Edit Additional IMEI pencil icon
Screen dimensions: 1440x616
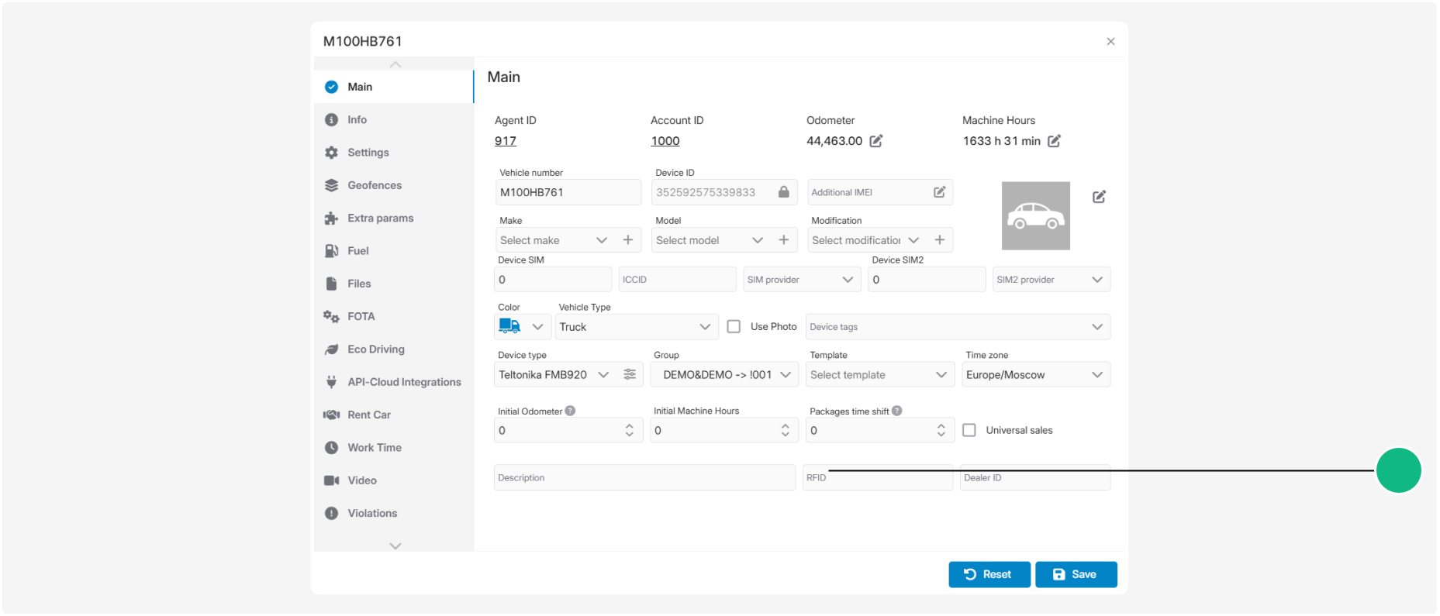[x=939, y=192]
